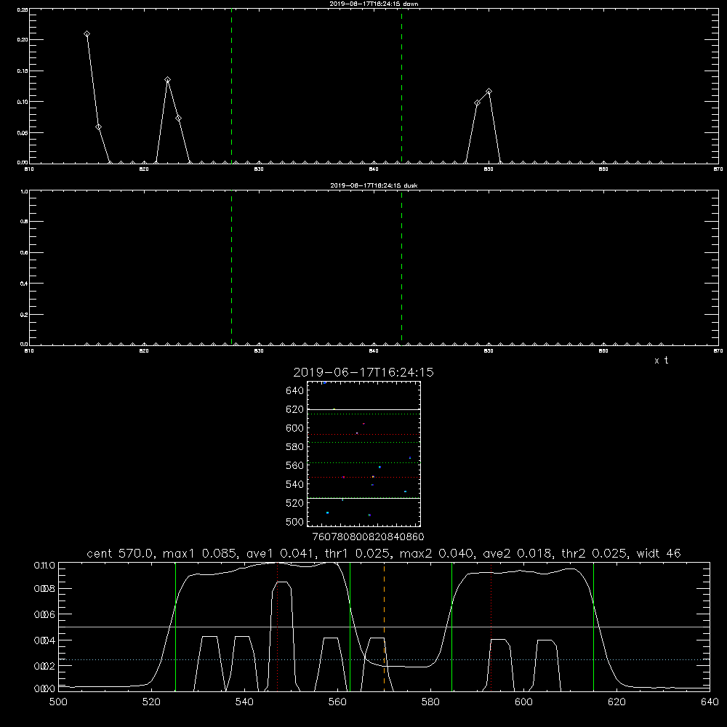Click the red dotted line near 547 in bottom plot
Image resolution: width=727 pixels, height=727 pixels.
coord(277,627)
